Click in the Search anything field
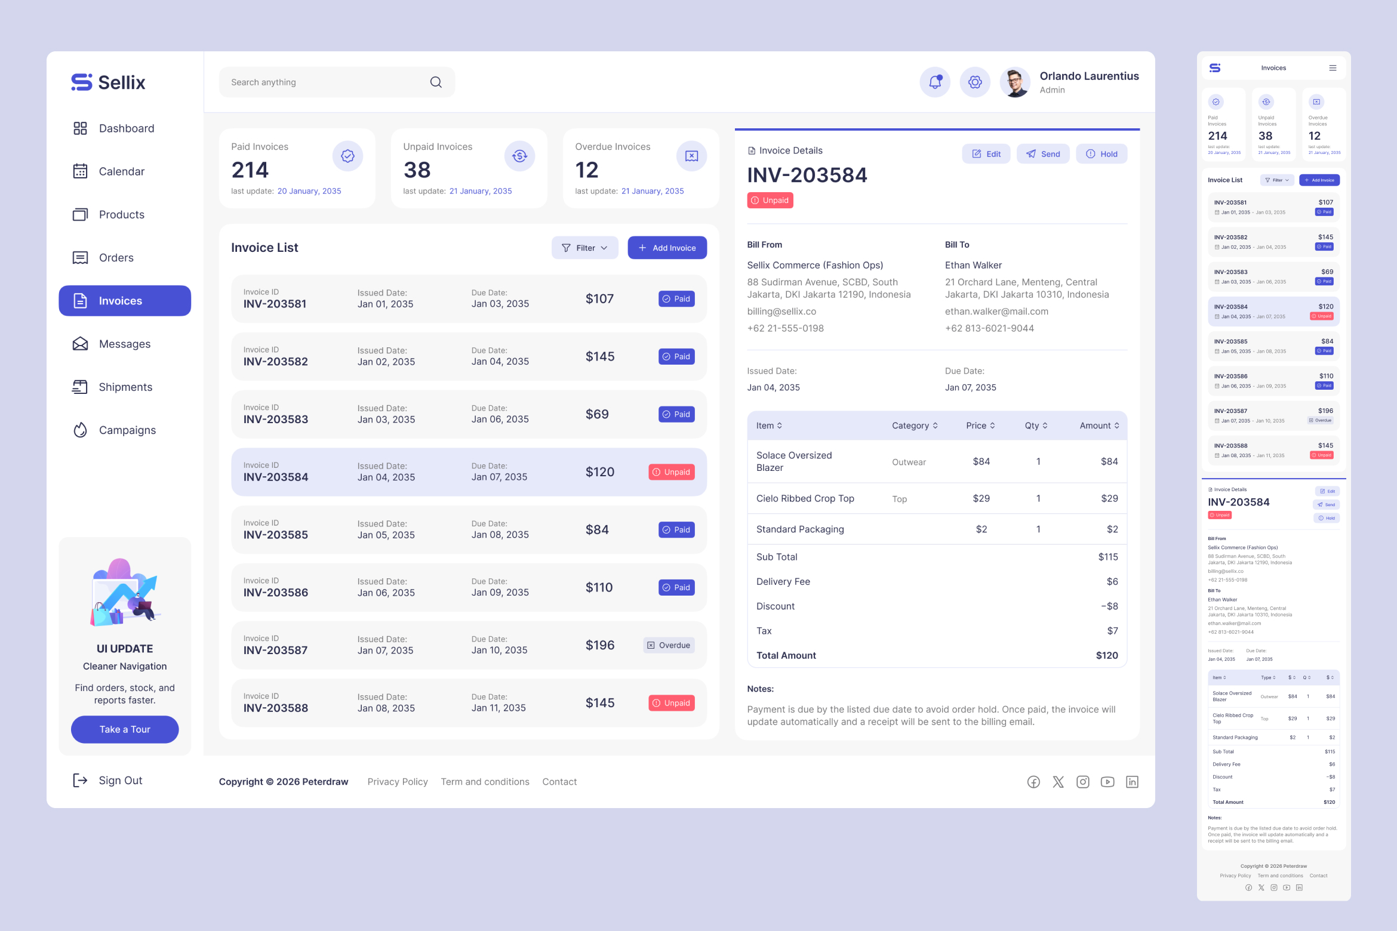Image resolution: width=1397 pixels, height=931 pixels. coord(322,82)
